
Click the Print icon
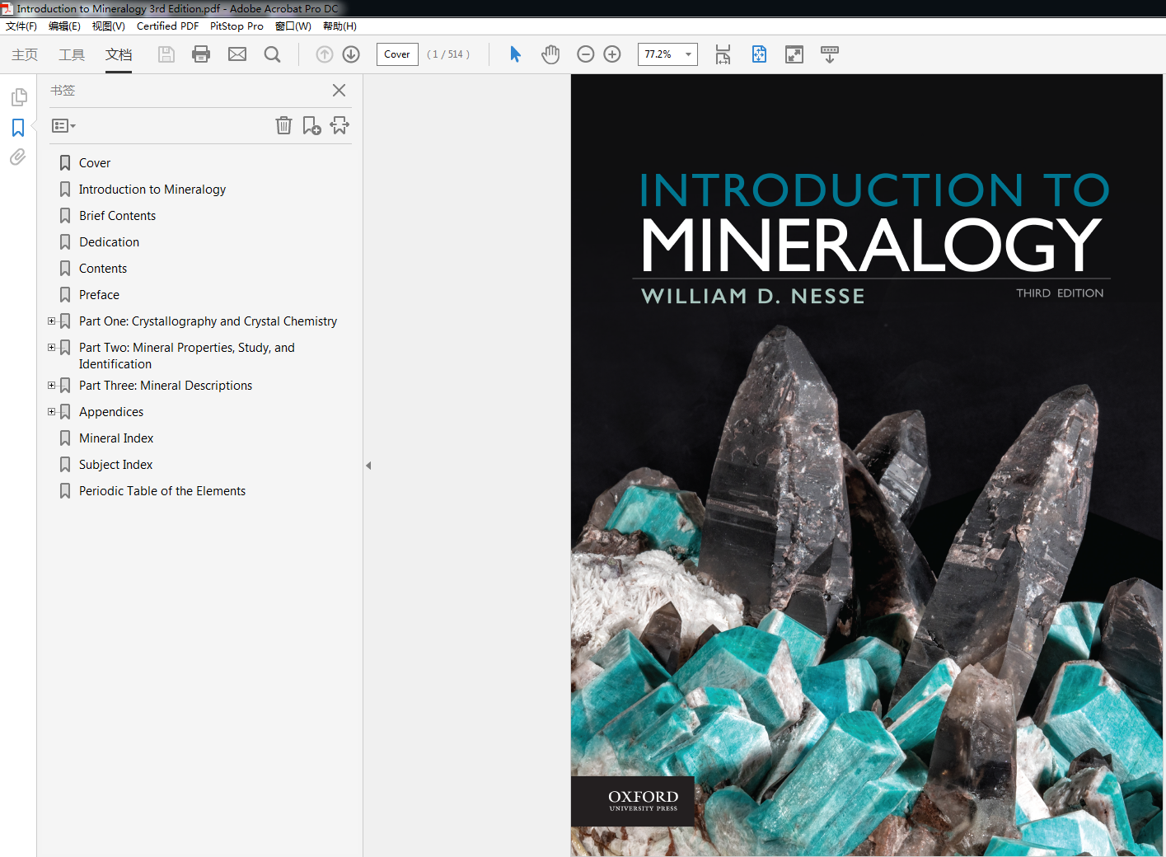(201, 54)
